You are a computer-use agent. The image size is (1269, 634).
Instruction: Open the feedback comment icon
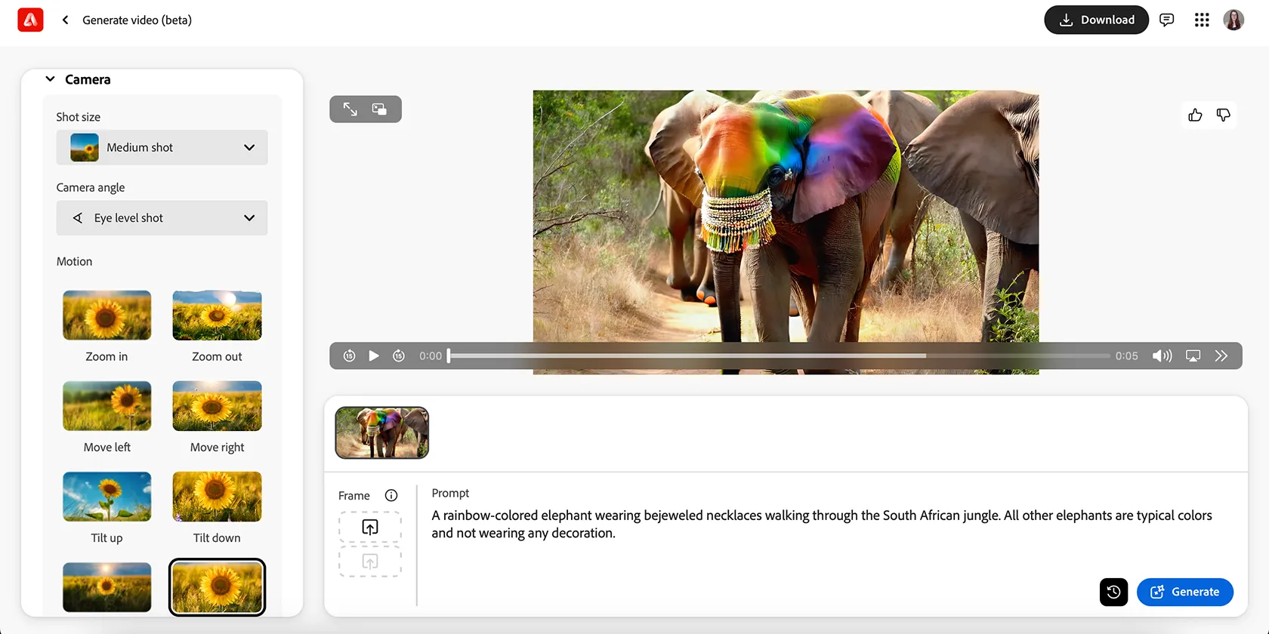(x=1167, y=20)
